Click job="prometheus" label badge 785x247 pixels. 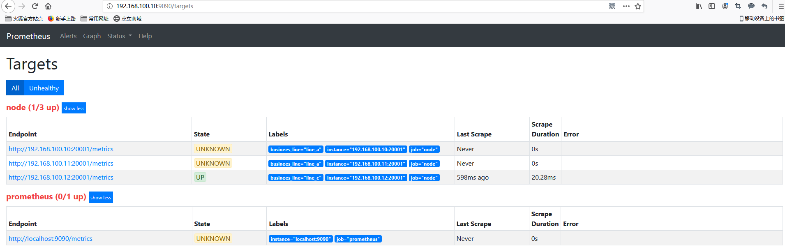[358, 239]
